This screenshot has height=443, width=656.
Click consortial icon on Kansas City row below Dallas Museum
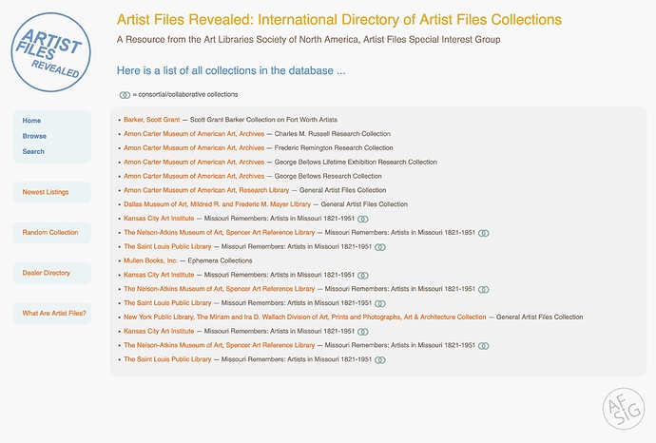pos(363,219)
